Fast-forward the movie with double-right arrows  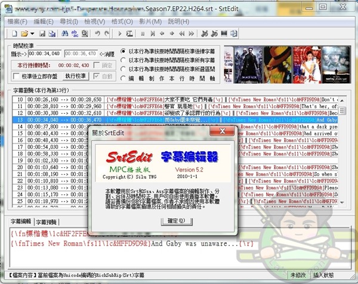(x=192, y=33)
